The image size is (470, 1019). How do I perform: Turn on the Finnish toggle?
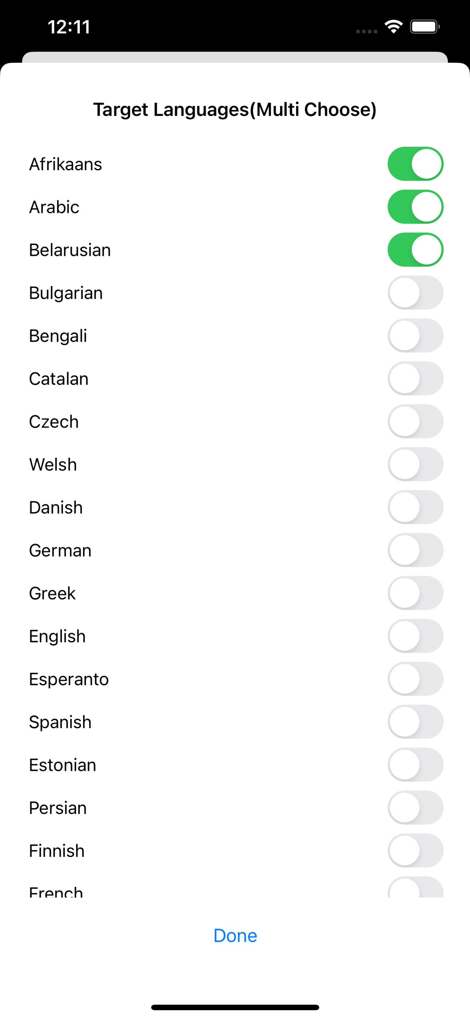[x=415, y=851]
